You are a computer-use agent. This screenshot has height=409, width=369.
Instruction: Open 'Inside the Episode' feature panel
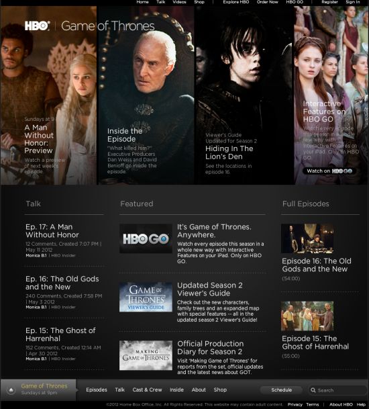125,135
